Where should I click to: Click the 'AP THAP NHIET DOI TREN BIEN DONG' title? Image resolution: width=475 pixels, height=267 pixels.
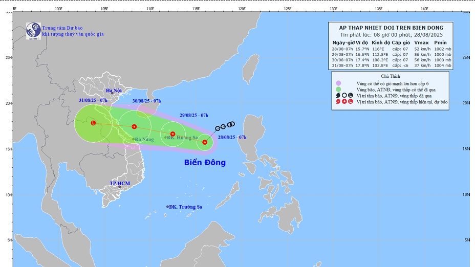(392, 28)
